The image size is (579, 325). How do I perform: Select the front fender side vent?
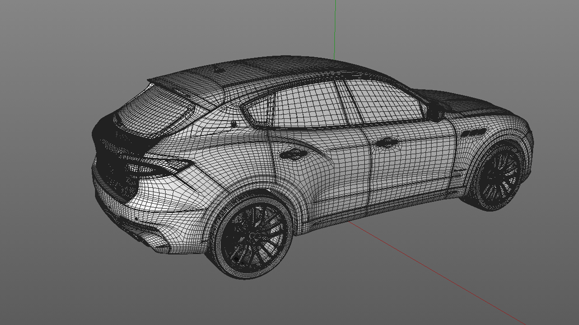point(474,133)
